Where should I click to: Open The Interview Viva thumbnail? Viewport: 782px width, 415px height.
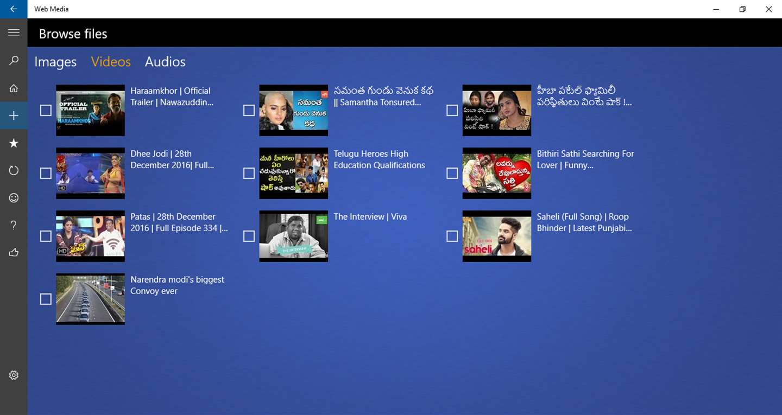[x=293, y=236]
